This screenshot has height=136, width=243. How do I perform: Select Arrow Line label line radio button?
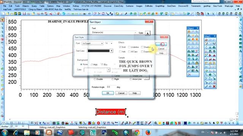[x=131, y=79]
